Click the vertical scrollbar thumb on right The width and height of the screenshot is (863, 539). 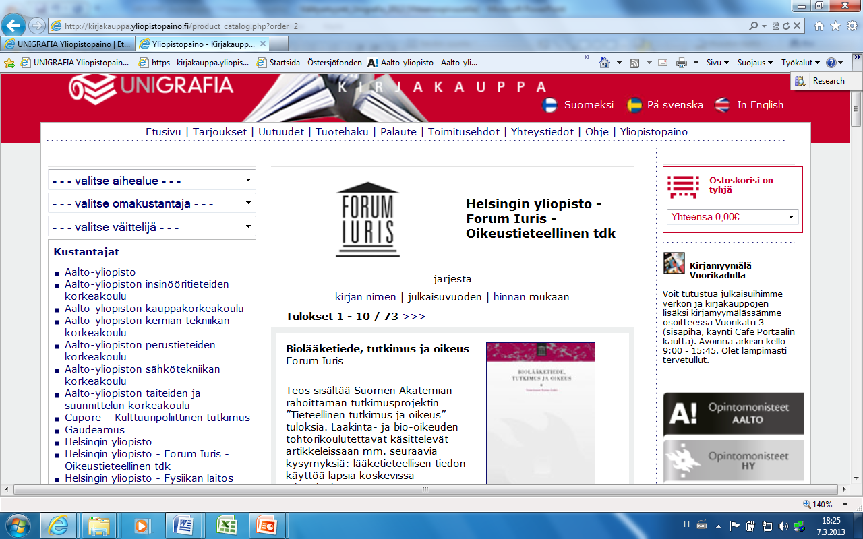tap(857, 108)
